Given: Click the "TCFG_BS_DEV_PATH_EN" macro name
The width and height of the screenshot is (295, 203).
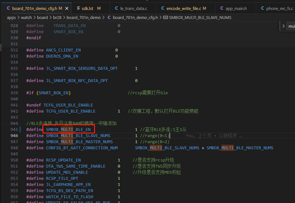Looking at the screenshot, I should (69, 190).
